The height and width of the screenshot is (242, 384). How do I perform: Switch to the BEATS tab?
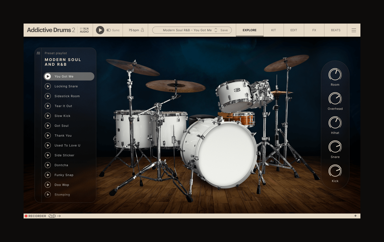[336, 30]
